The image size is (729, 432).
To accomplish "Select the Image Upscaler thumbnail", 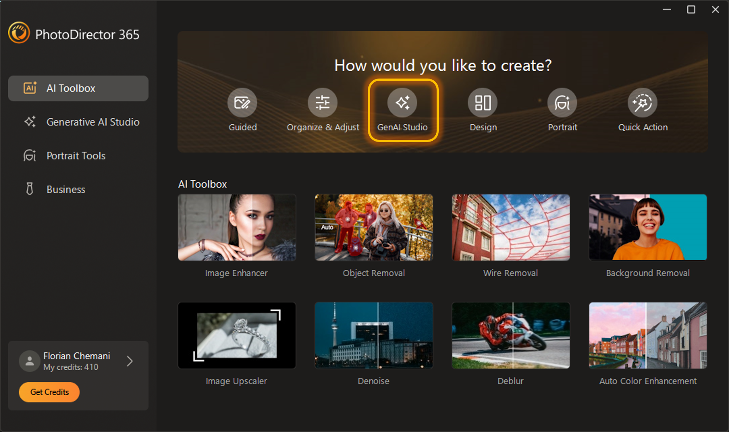I will tap(237, 335).
